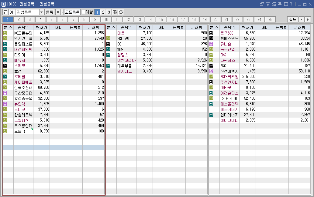314x197 pixels.
Task: Click the pin icon in the title bar
Action: pyautogui.click(x=280, y=4)
